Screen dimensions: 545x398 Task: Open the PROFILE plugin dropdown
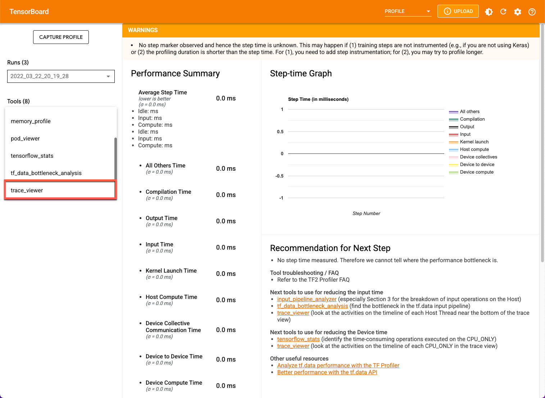408,12
